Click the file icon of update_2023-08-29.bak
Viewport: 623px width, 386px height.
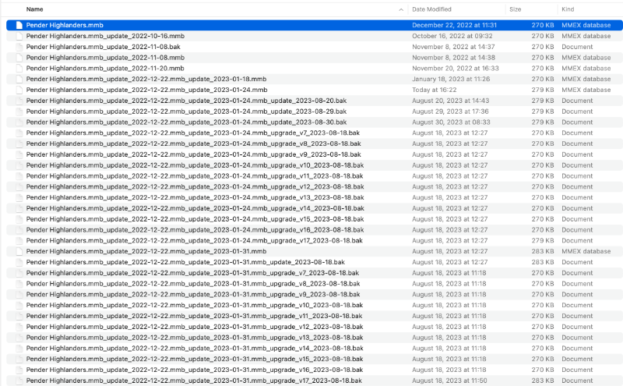19,111
